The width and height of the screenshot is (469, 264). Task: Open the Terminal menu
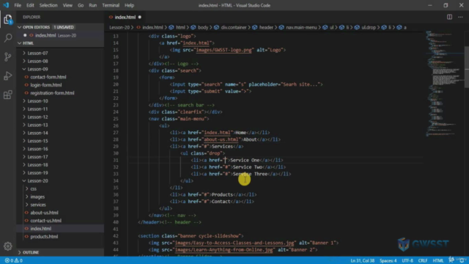111,5
